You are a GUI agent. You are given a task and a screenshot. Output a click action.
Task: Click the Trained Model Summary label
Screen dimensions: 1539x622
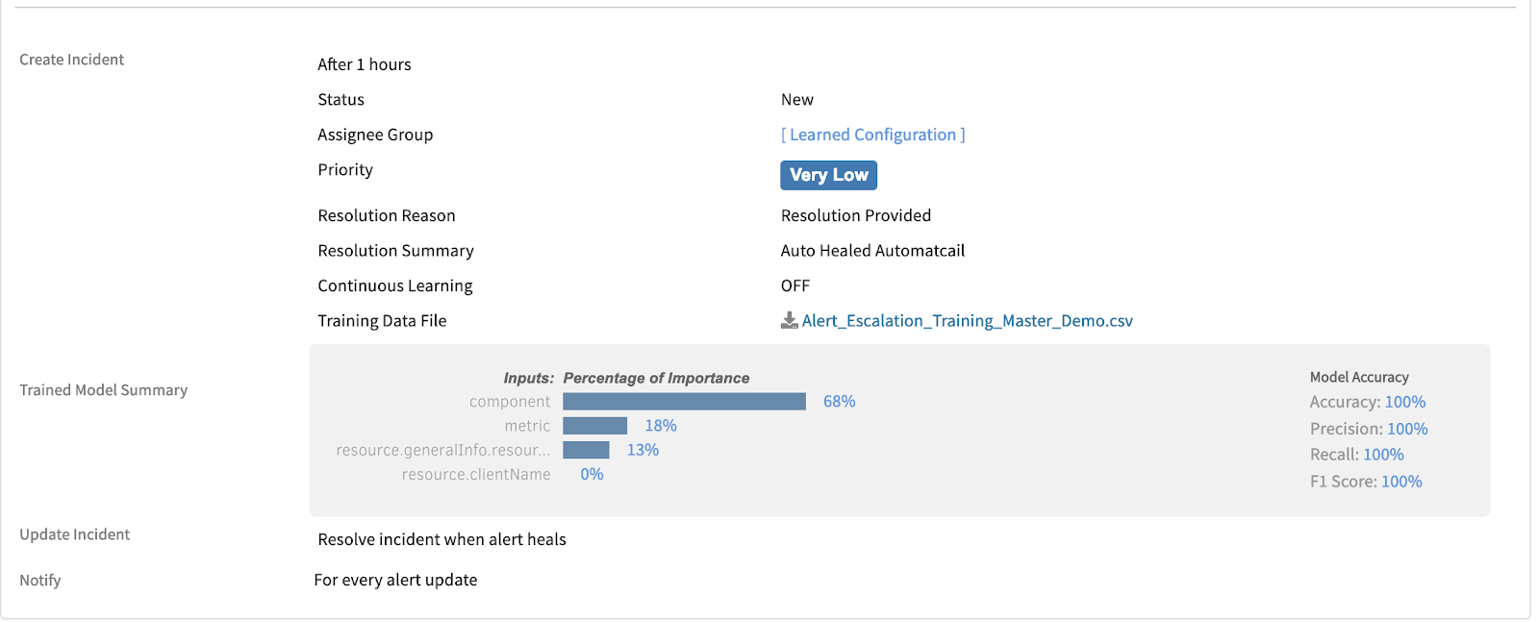click(x=103, y=390)
